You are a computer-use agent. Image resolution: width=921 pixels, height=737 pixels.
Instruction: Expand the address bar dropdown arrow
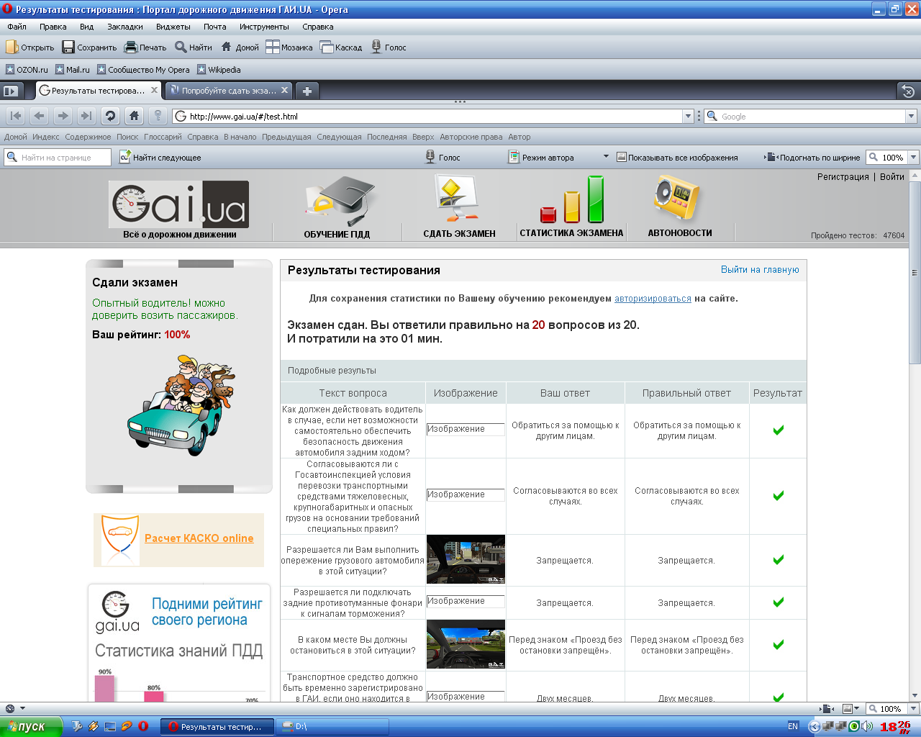pyautogui.click(x=688, y=117)
